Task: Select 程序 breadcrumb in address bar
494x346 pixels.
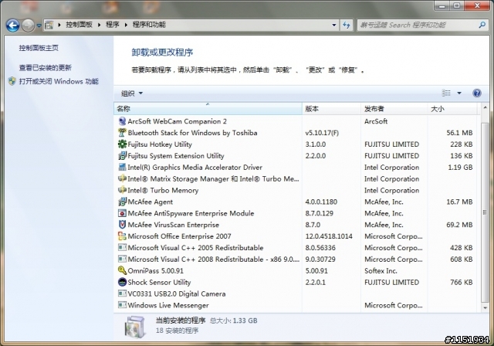Action: (112, 25)
